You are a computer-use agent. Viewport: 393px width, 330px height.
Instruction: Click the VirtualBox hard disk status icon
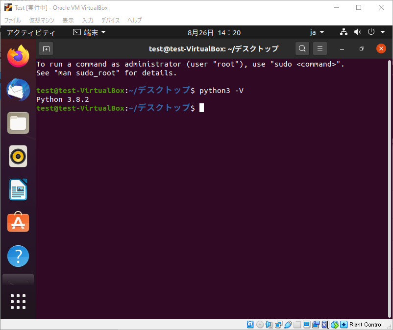[x=250, y=325]
